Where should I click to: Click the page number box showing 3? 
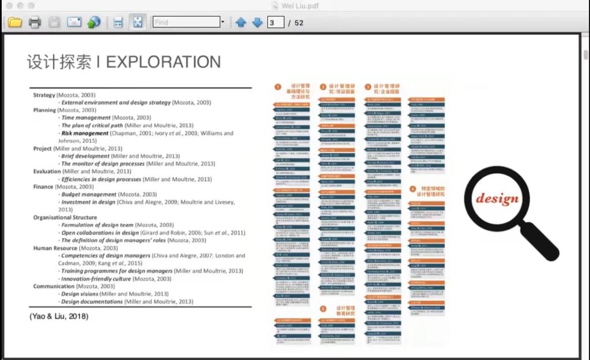click(x=275, y=22)
